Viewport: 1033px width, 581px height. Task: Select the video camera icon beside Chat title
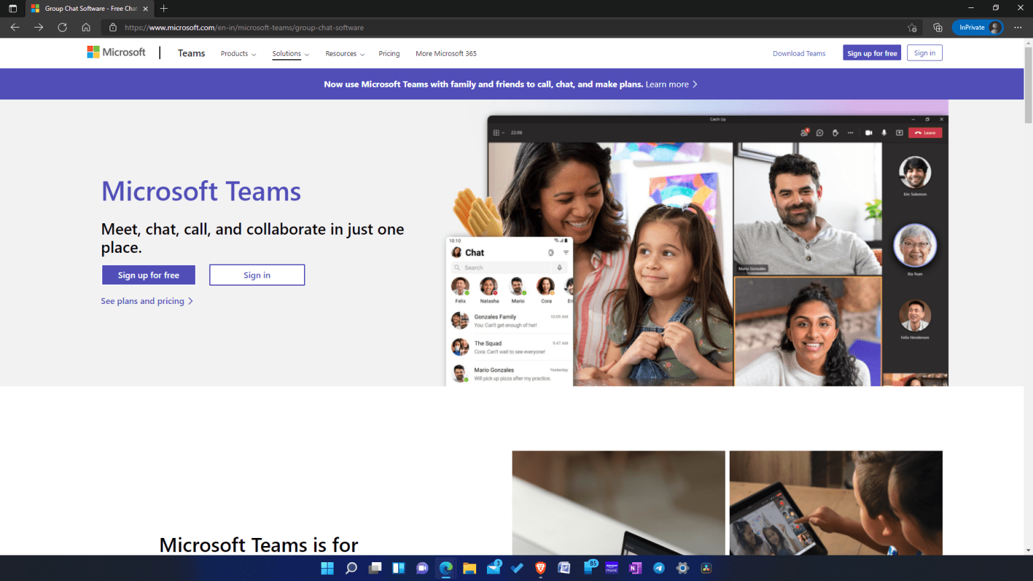click(x=551, y=252)
